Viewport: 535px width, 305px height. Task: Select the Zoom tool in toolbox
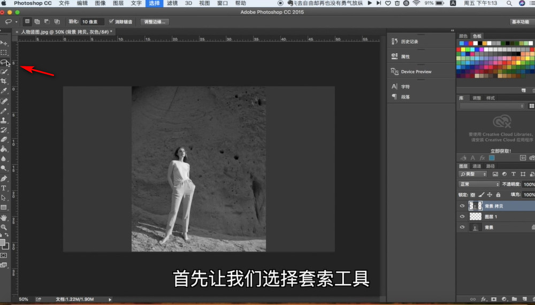tap(4, 227)
